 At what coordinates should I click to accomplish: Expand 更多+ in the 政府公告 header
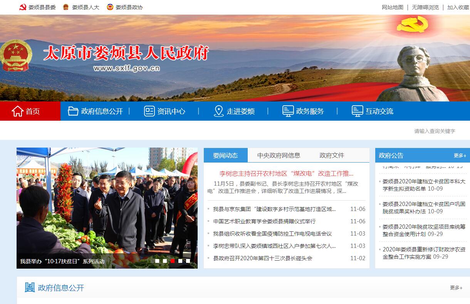pyautogui.click(x=460, y=156)
